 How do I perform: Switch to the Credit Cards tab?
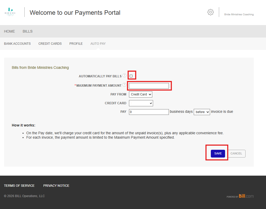pos(50,44)
